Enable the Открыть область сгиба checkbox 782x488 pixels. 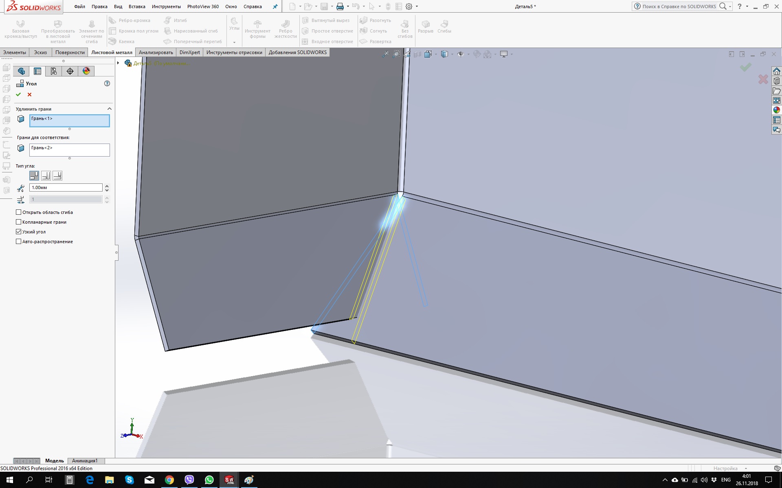(x=19, y=212)
